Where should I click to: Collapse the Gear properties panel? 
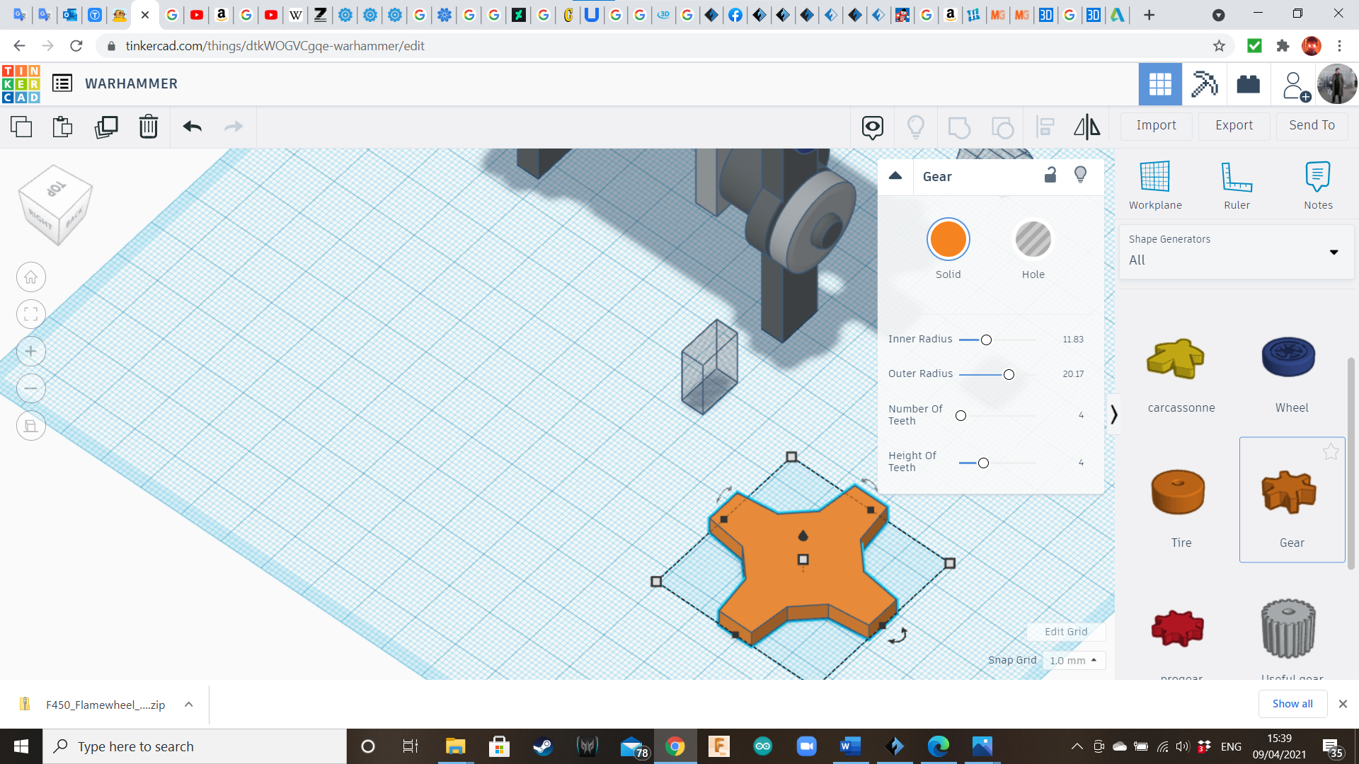(895, 176)
